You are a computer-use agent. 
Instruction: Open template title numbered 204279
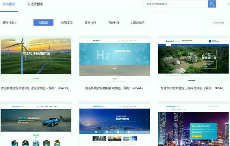[x=35, y=88]
